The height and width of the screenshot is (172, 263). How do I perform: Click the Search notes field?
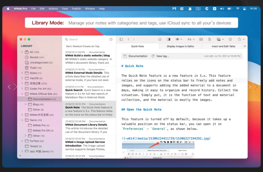click(85, 39)
